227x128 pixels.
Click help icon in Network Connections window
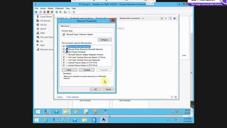point(175,18)
